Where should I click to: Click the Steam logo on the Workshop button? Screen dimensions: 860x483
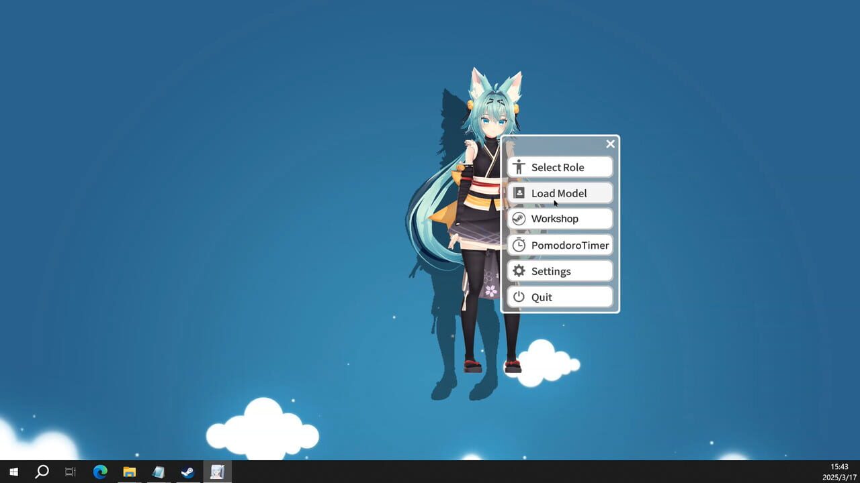(x=518, y=219)
